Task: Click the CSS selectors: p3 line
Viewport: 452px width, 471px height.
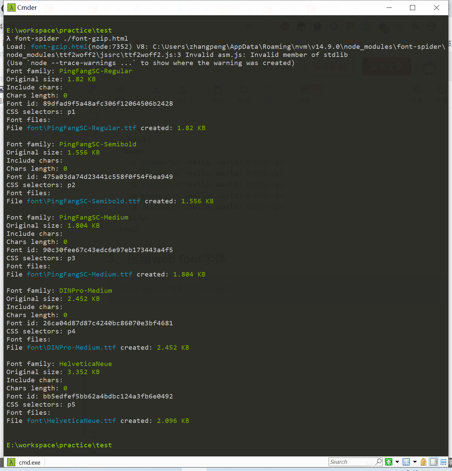Action: coord(41,258)
